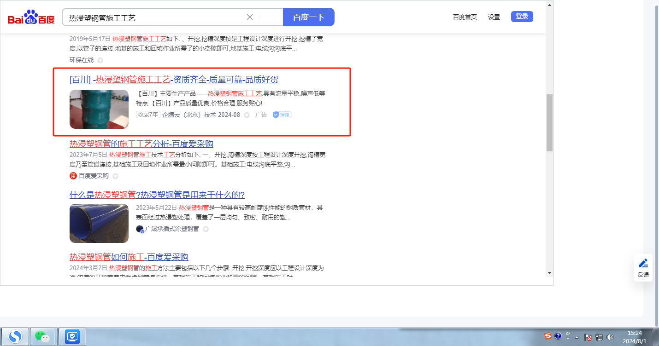Open the 广晟承插式涂塑钢管 source link
The height and width of the screenshot is (346, 659).
coord(172,229)
